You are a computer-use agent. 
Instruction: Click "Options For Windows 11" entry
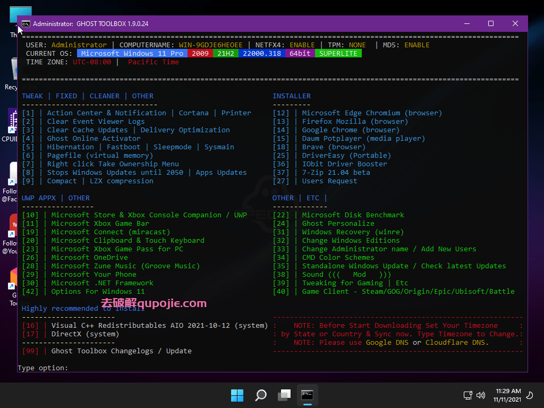(98, 292)
